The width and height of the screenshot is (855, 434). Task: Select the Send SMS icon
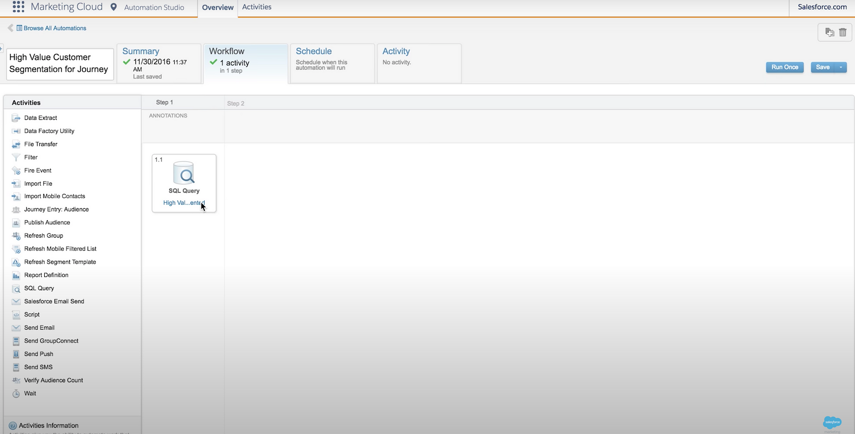point(16,367)
